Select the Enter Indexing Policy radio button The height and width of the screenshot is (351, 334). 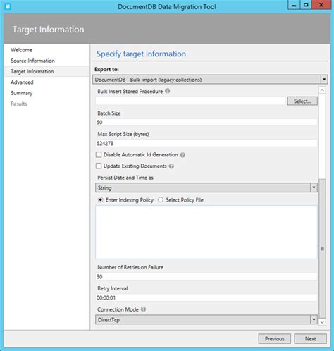point(101,200)
